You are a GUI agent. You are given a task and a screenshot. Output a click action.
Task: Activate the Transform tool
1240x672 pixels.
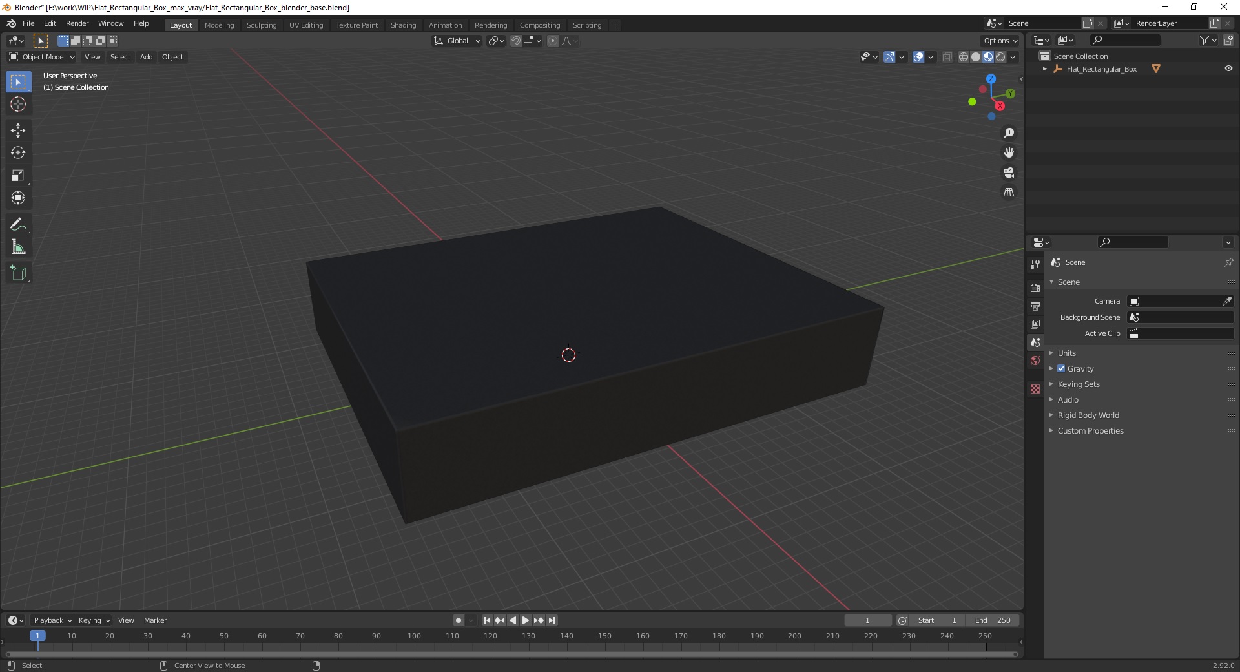tap(18, 198)
